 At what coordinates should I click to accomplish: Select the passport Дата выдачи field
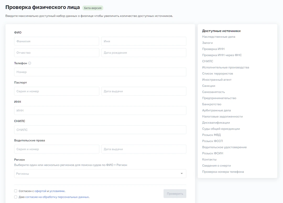pos(144,91)
